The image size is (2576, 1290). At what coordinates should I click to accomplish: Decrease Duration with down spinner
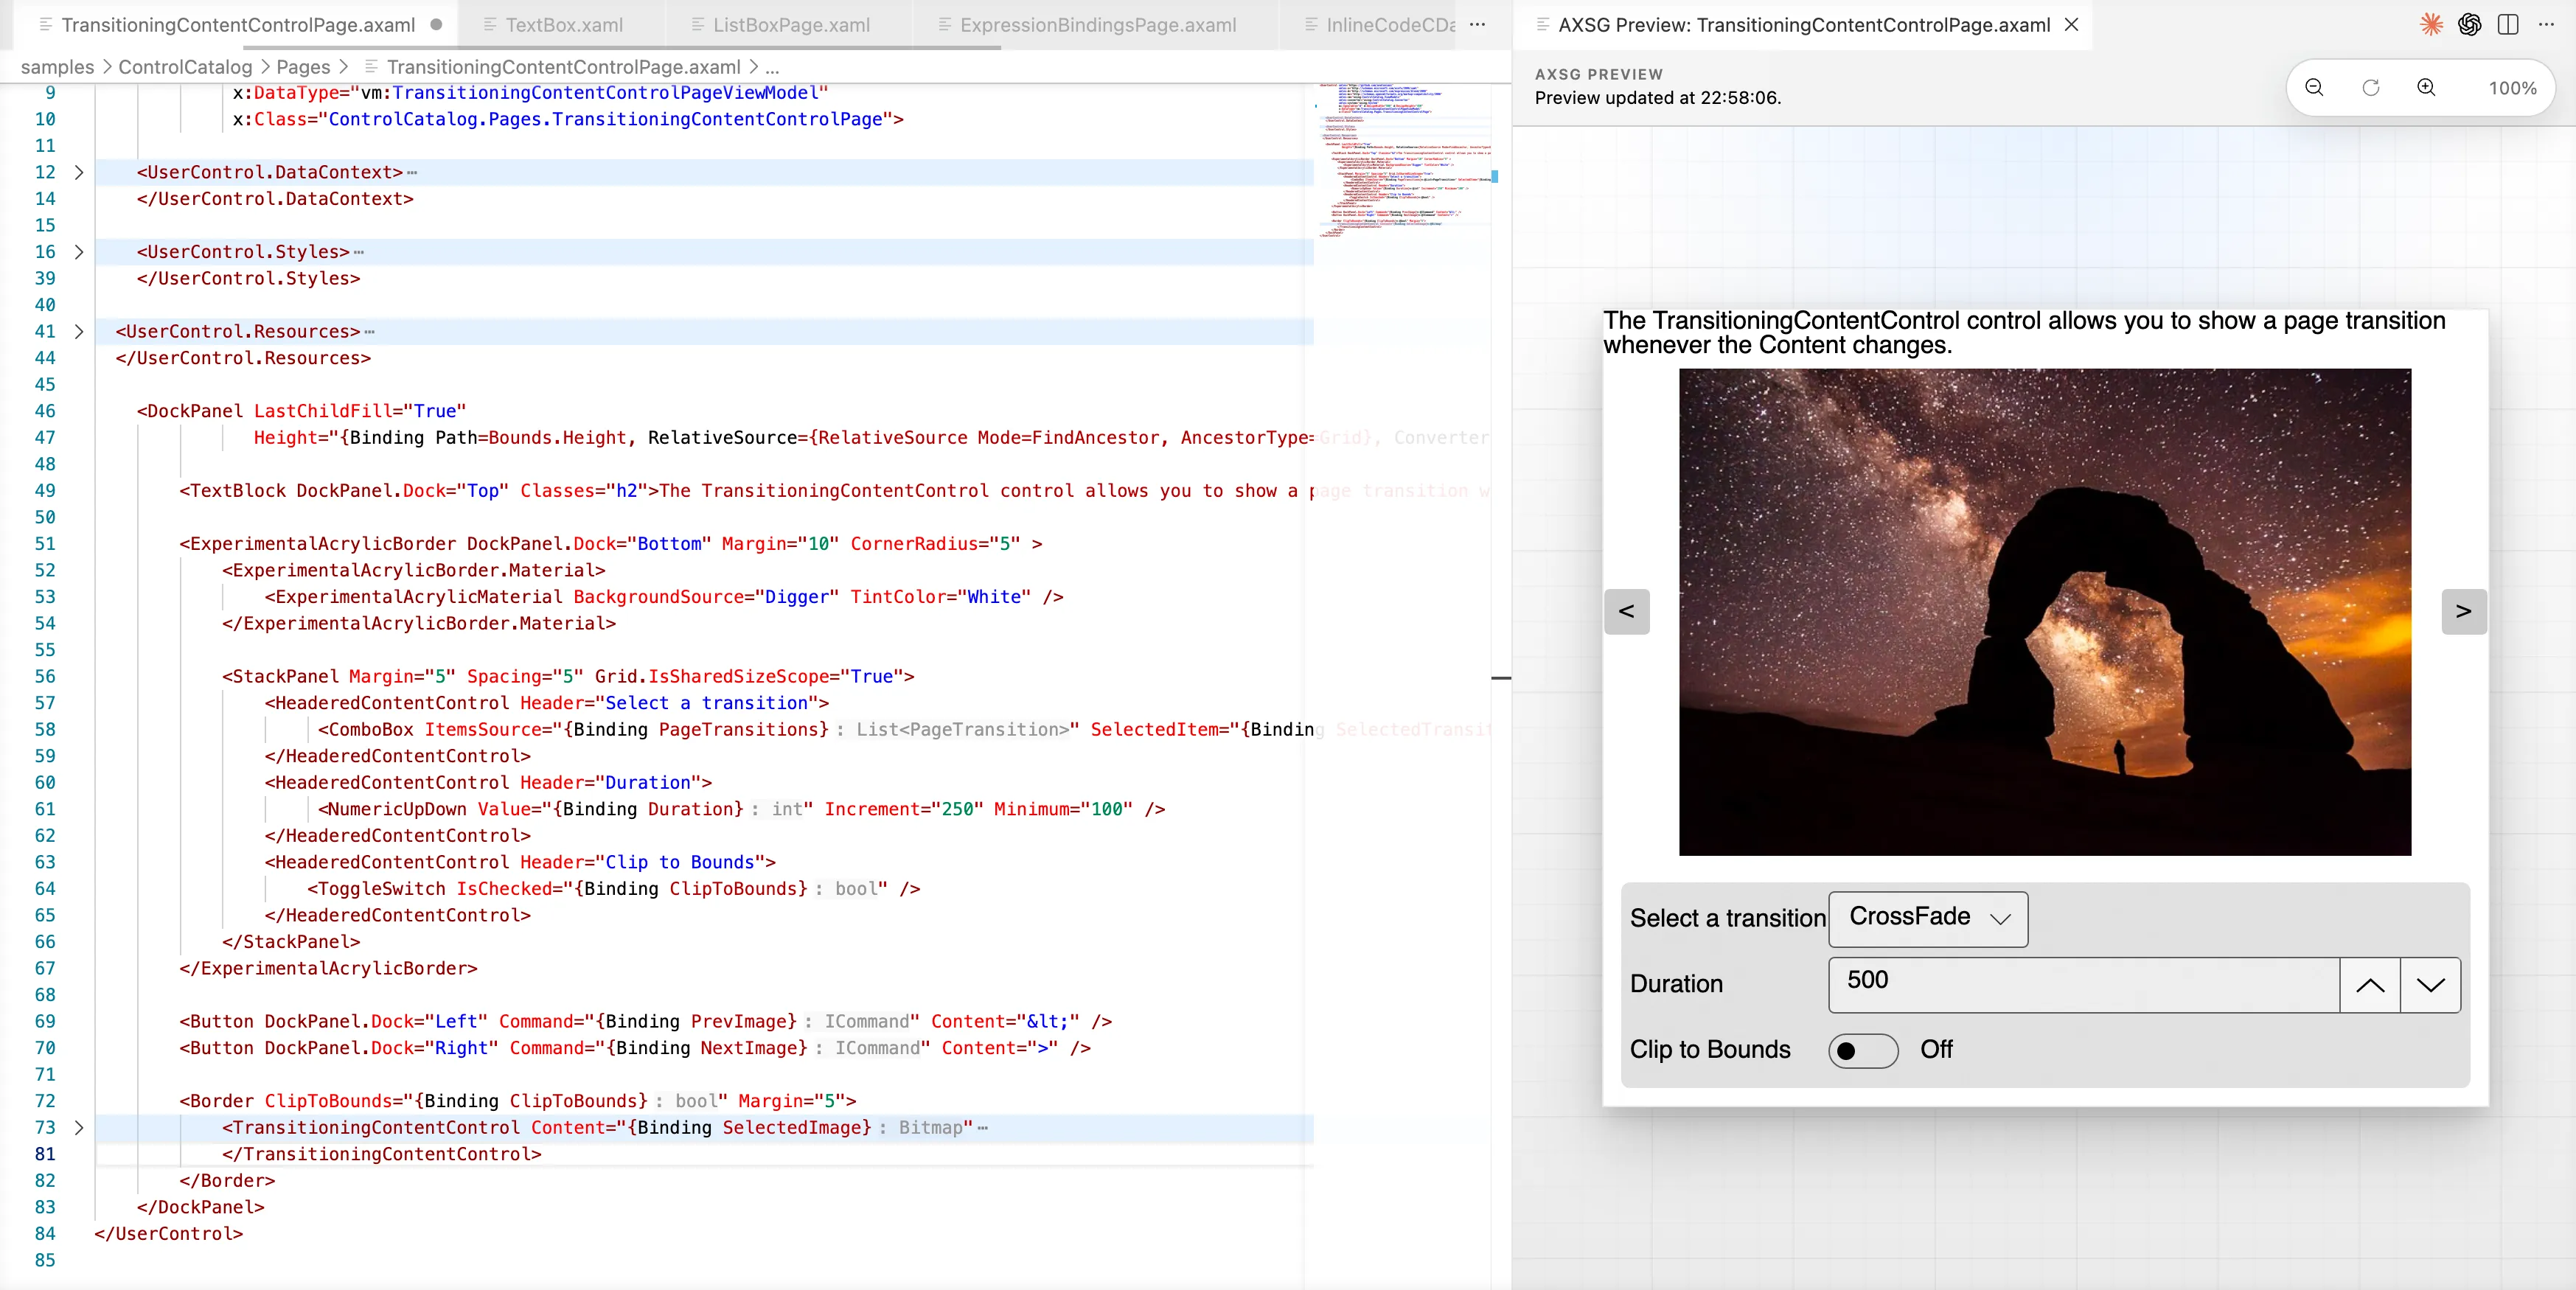tap(2431, 985)
